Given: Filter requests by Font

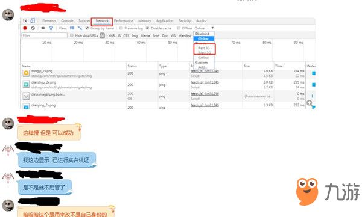Looking at the screenshot, I should point(156,35).
